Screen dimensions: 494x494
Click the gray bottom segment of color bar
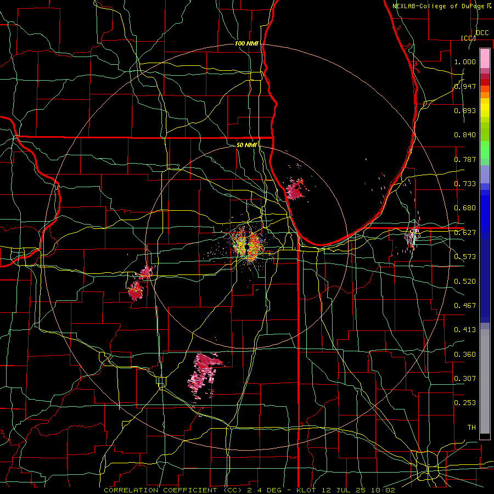[x=485, y=381]
